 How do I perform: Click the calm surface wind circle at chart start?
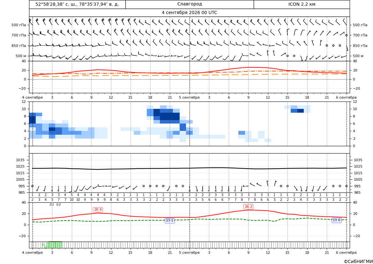pyautogui.click(x=32, y=186)
